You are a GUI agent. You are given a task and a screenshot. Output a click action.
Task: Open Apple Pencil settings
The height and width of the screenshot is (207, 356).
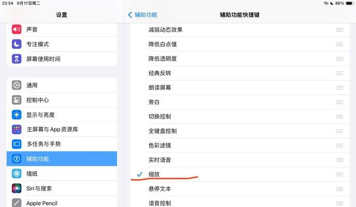62,202
